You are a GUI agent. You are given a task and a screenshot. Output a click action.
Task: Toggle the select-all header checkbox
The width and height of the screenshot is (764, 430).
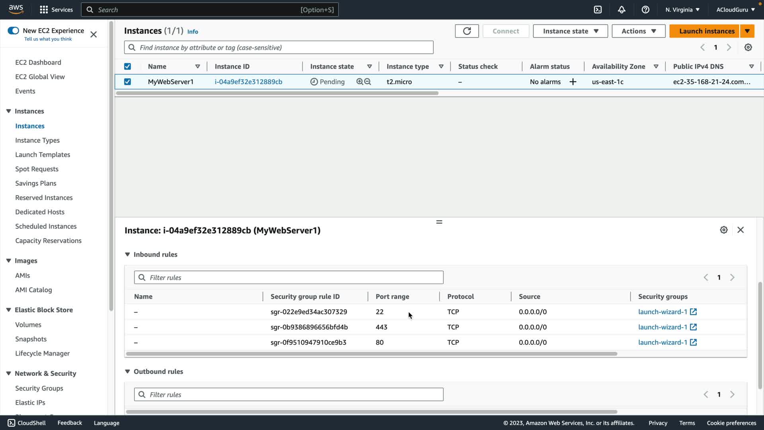(127, 66)
